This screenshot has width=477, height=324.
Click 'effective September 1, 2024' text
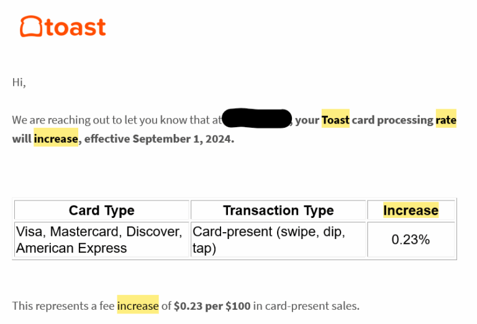(x=159, y=139)
